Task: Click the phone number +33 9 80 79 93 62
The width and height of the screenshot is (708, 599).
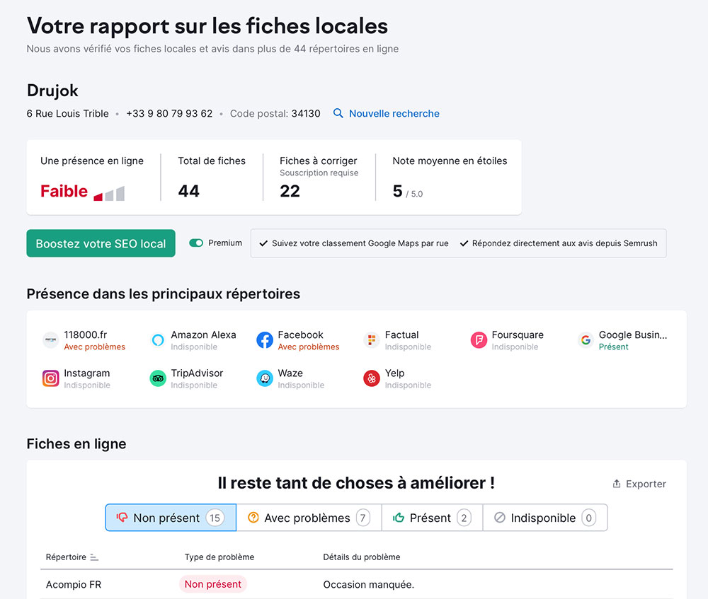Action: pos(169,114)
